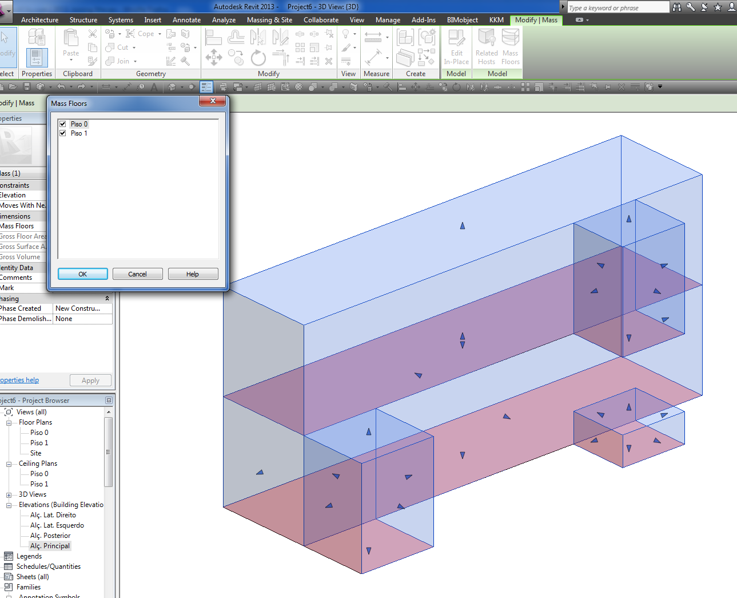The image size is (737, 598).
Task: Click the Array tool in Modify panel
Action: pyautogui.click(x=300, y=47)
